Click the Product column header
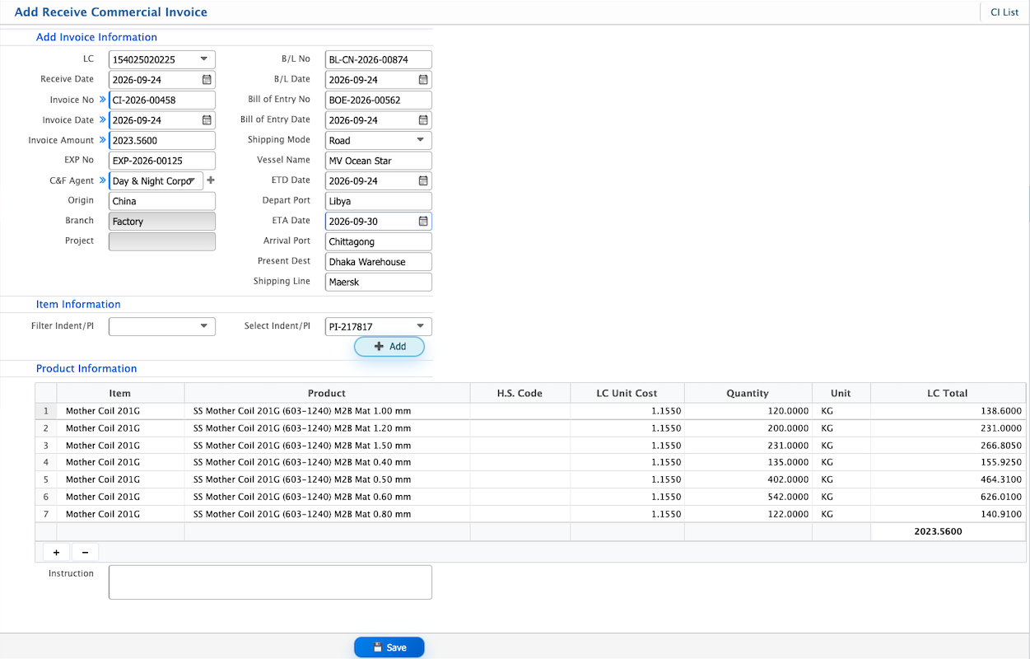Image resolution: width=1030 pixels, height=659 pixels. tap(327, 393)
